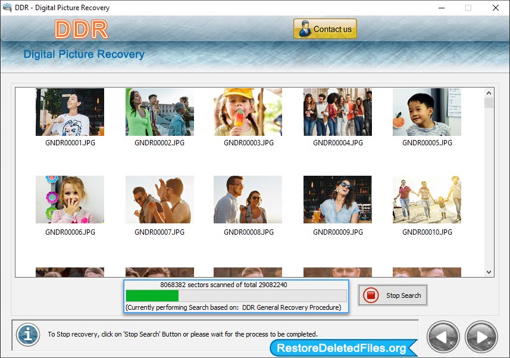Image resolution: width=510 pixels, height=358 pixels.
Task: Close the DDR window
Action: coord(495,8)
